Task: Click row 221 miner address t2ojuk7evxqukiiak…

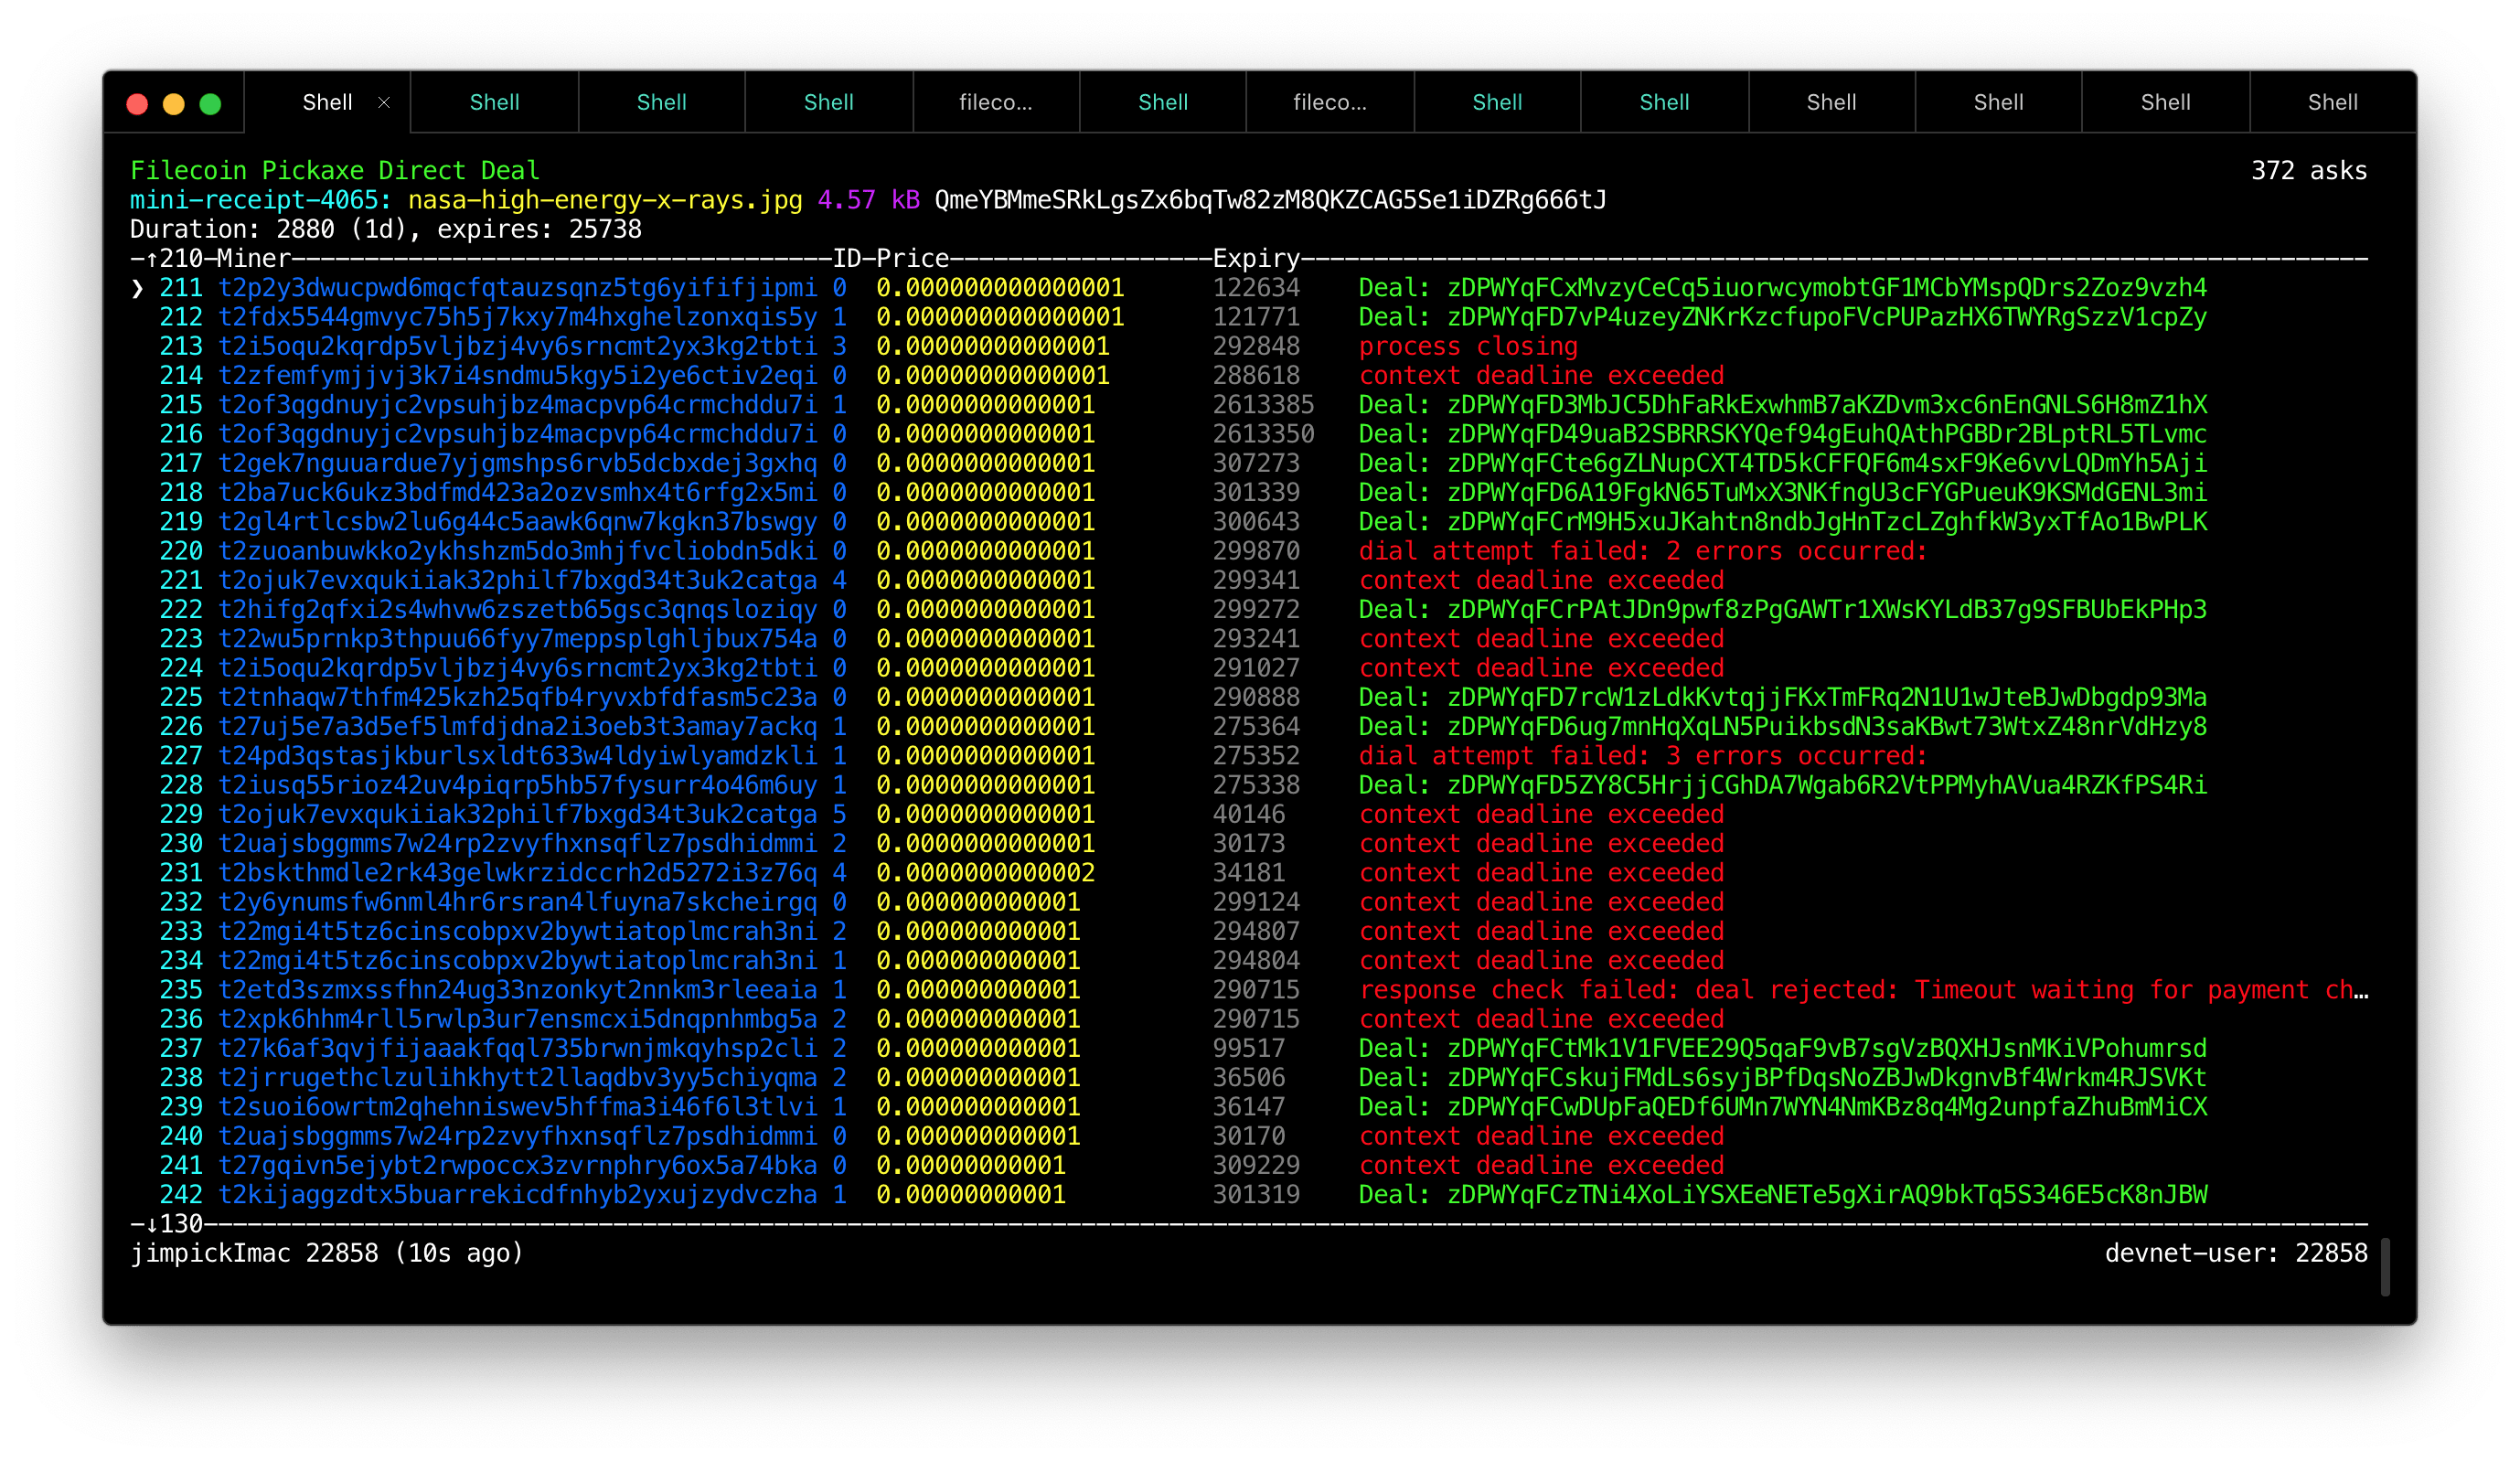Action: 518,580
